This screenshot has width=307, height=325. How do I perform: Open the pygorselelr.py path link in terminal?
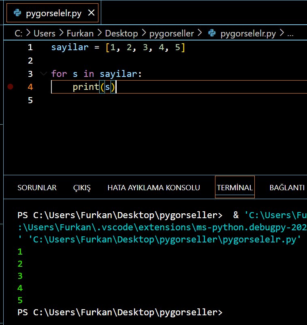point(164,240)
